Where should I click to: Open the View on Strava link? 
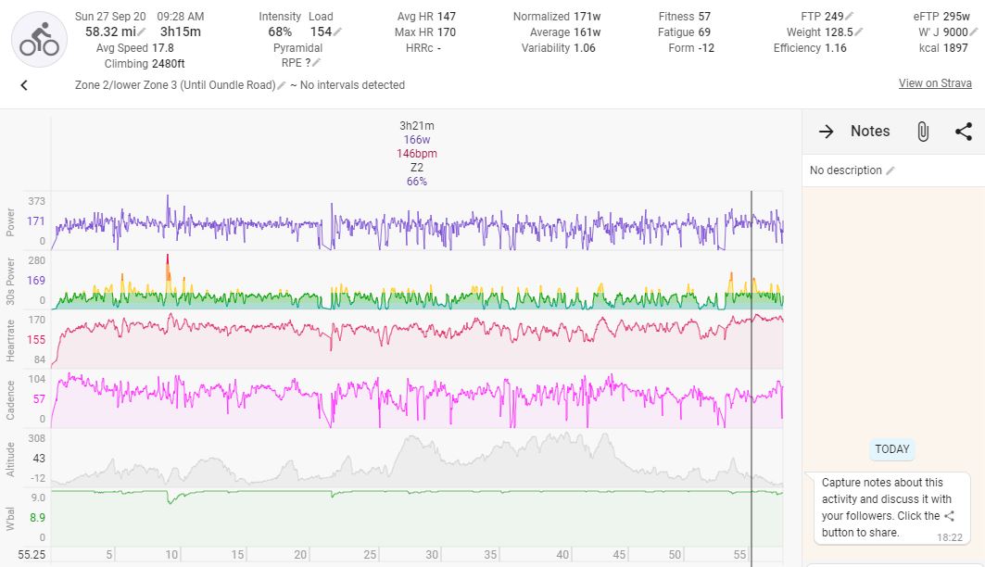935,83
